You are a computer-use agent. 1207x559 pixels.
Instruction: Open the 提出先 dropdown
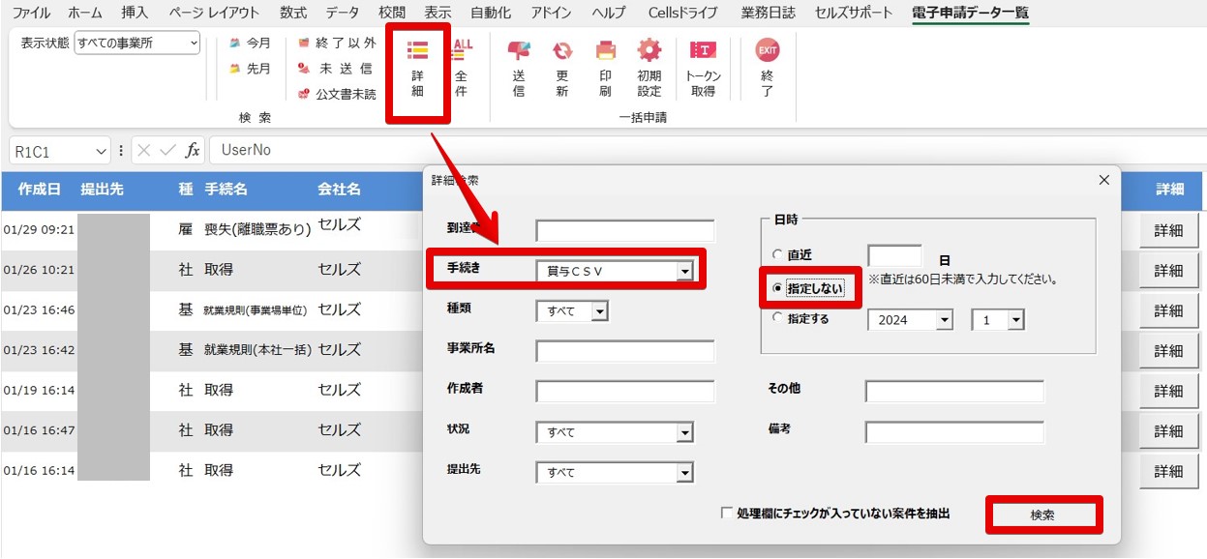[684, 473]
